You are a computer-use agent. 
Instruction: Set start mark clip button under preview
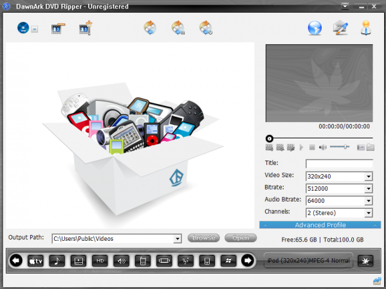270,148
